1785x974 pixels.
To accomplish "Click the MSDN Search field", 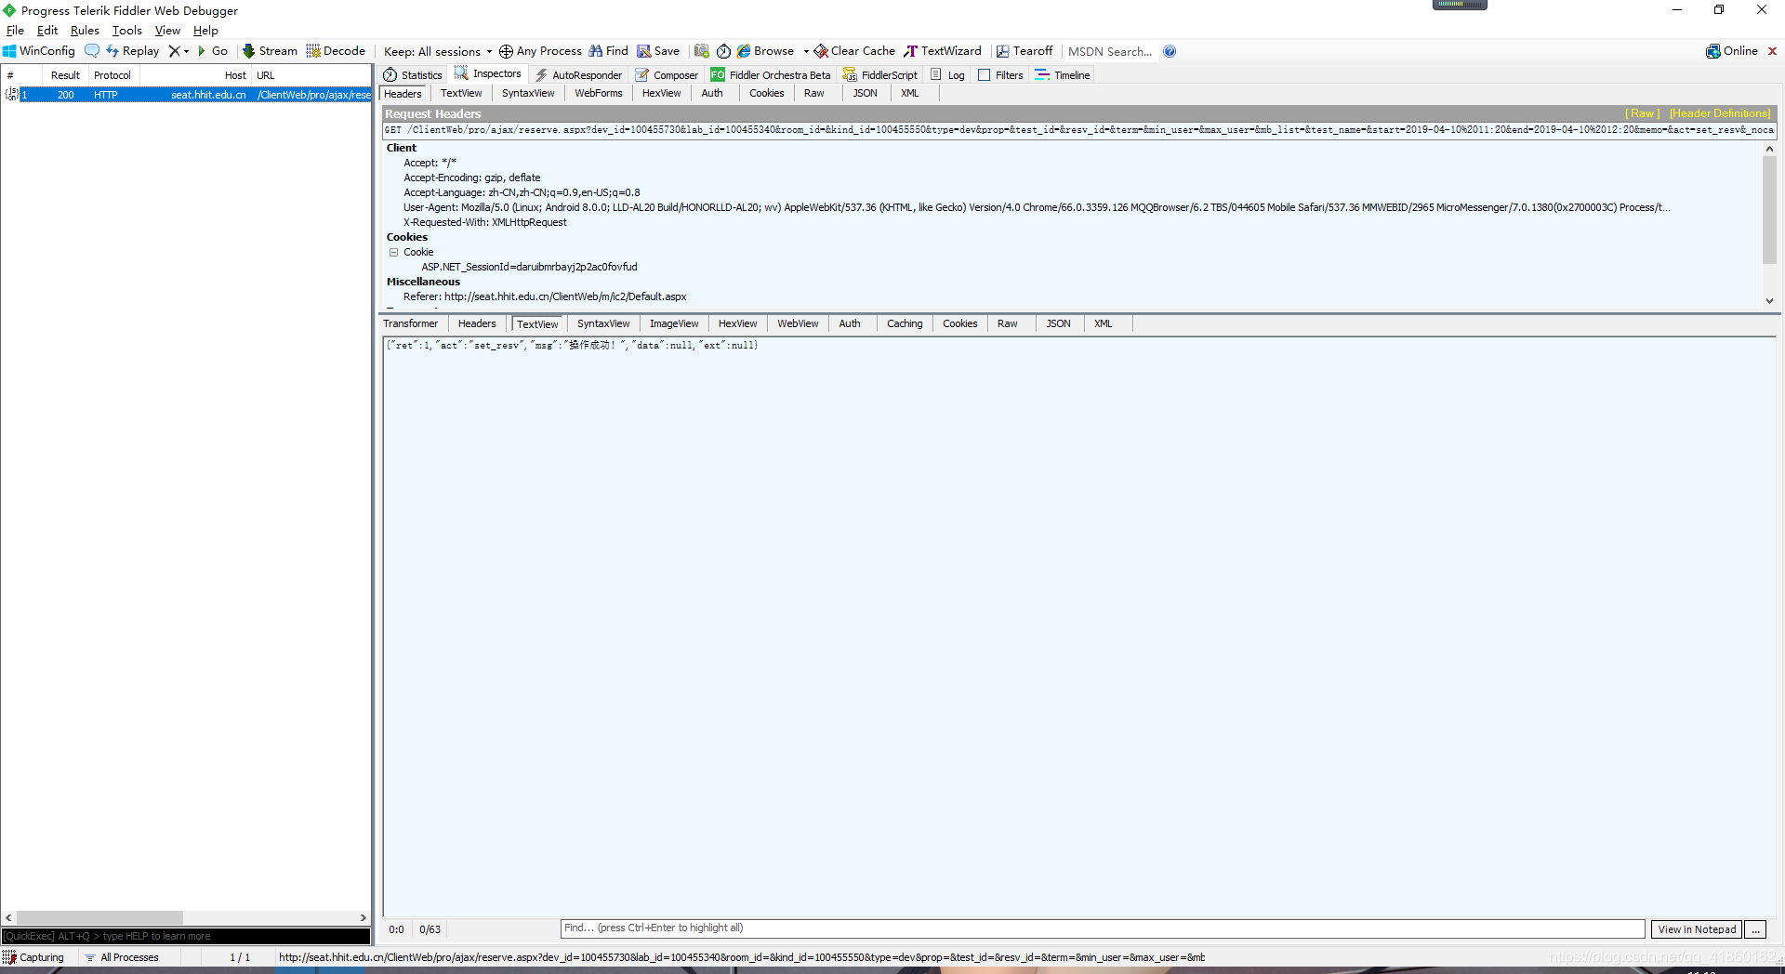I will [1110, 52].
